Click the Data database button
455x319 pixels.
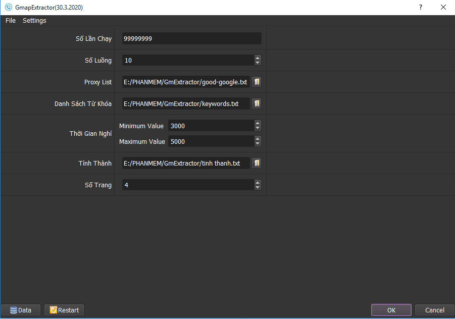tap(21, 310)
